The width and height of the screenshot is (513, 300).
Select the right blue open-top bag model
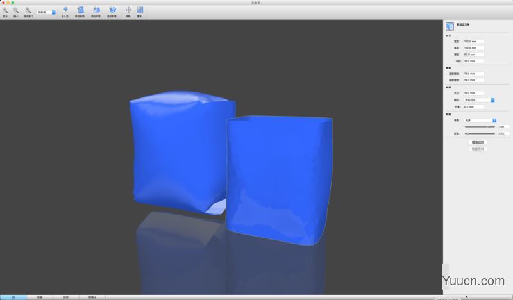click(280, 180)
